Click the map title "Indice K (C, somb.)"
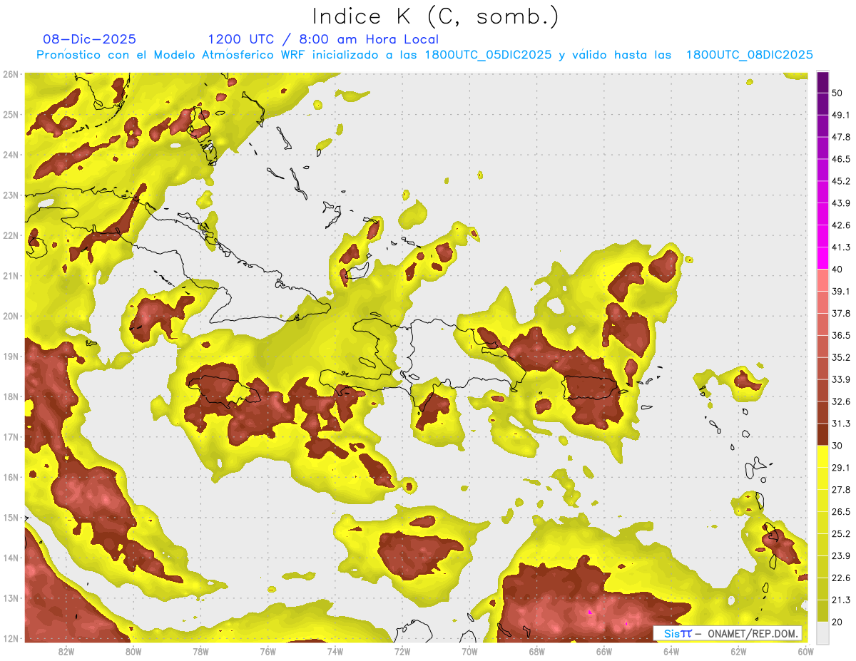Image resolution: width=856 pixels, height=661 pixels. point(435,16)
